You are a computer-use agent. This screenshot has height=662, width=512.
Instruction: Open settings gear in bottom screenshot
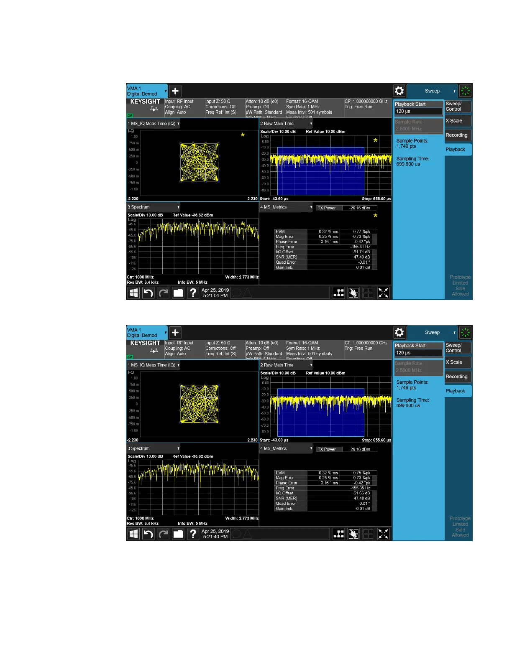399,332
